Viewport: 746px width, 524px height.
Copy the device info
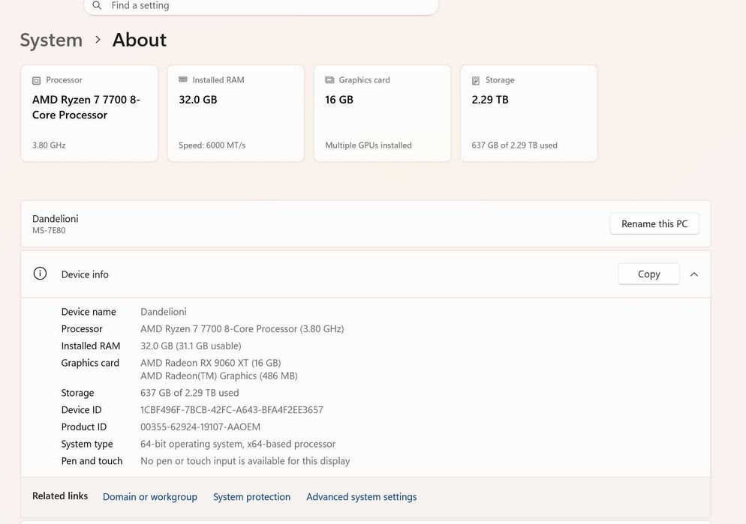[x=649, y=274]
